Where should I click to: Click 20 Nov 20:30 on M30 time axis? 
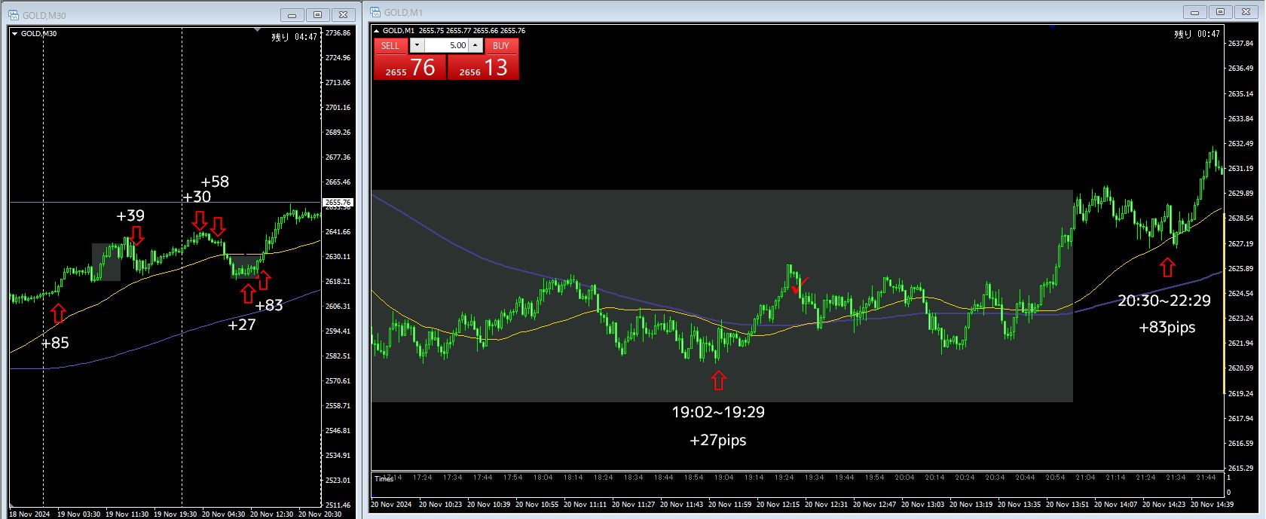coord(320,514)
